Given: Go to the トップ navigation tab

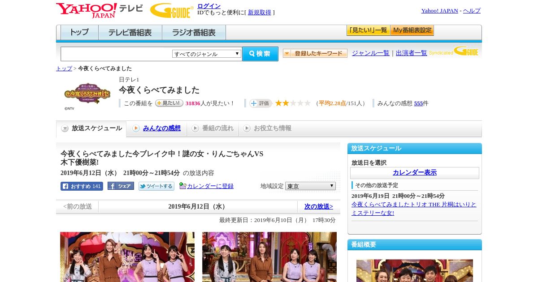Looking at the screenshot, I should coord(79,33).
